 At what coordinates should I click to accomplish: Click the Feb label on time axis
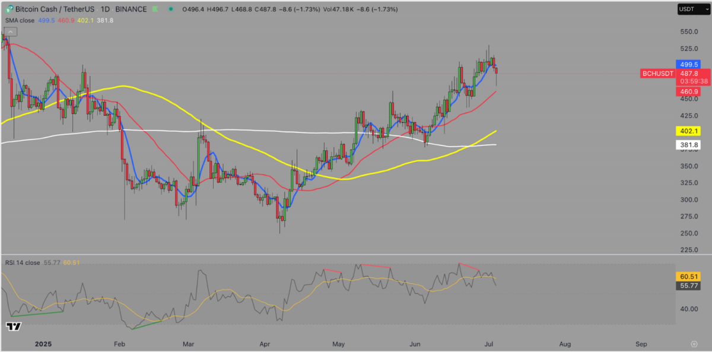click(119, 344)
